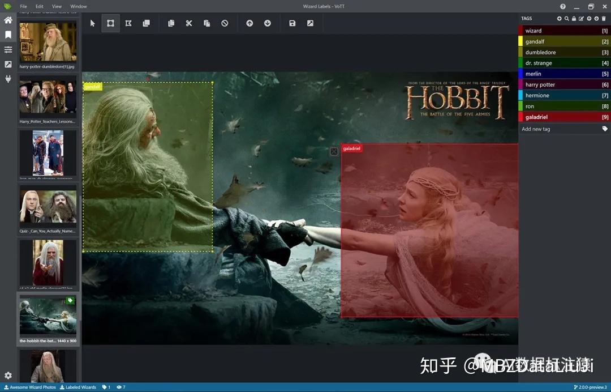This screenshot has height=392, width=611.
Task: Toggle the tag lock icon
Action: coord(574,18)
